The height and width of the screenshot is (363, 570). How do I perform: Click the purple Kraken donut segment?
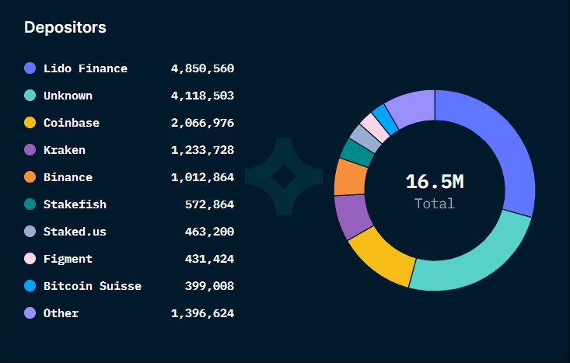point(352,215)
